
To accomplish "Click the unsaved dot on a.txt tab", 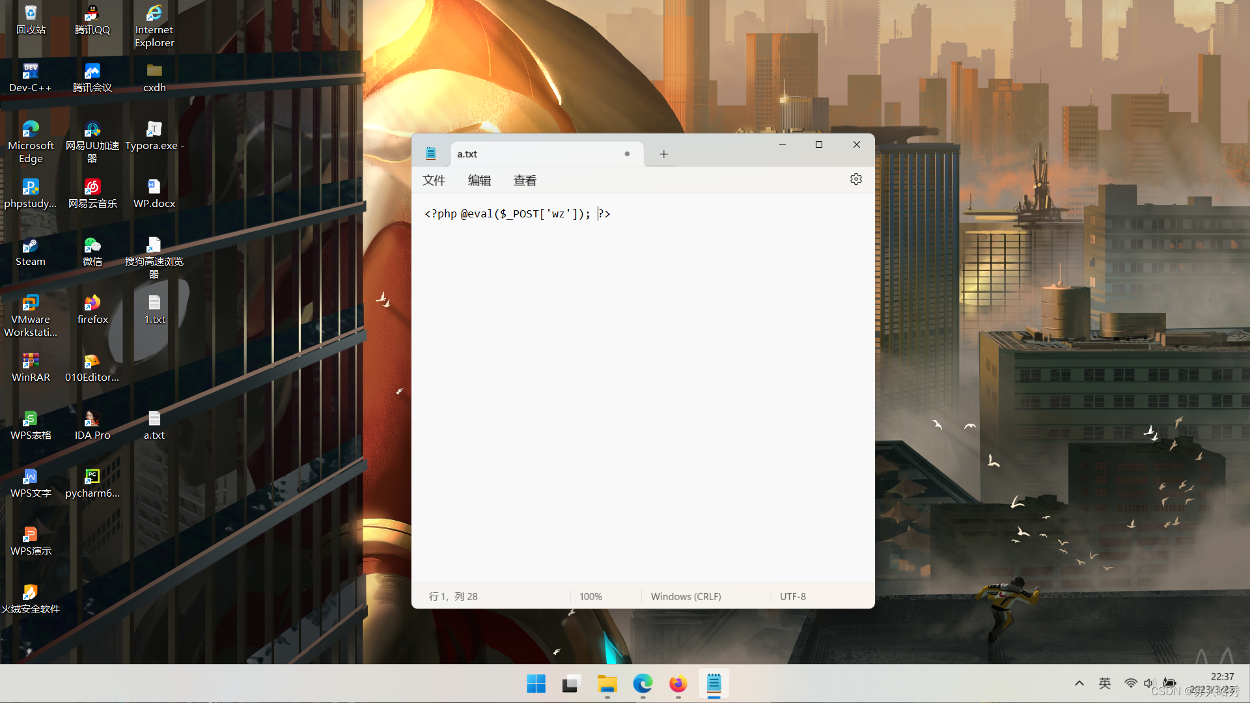I will [x=627, y=154].
